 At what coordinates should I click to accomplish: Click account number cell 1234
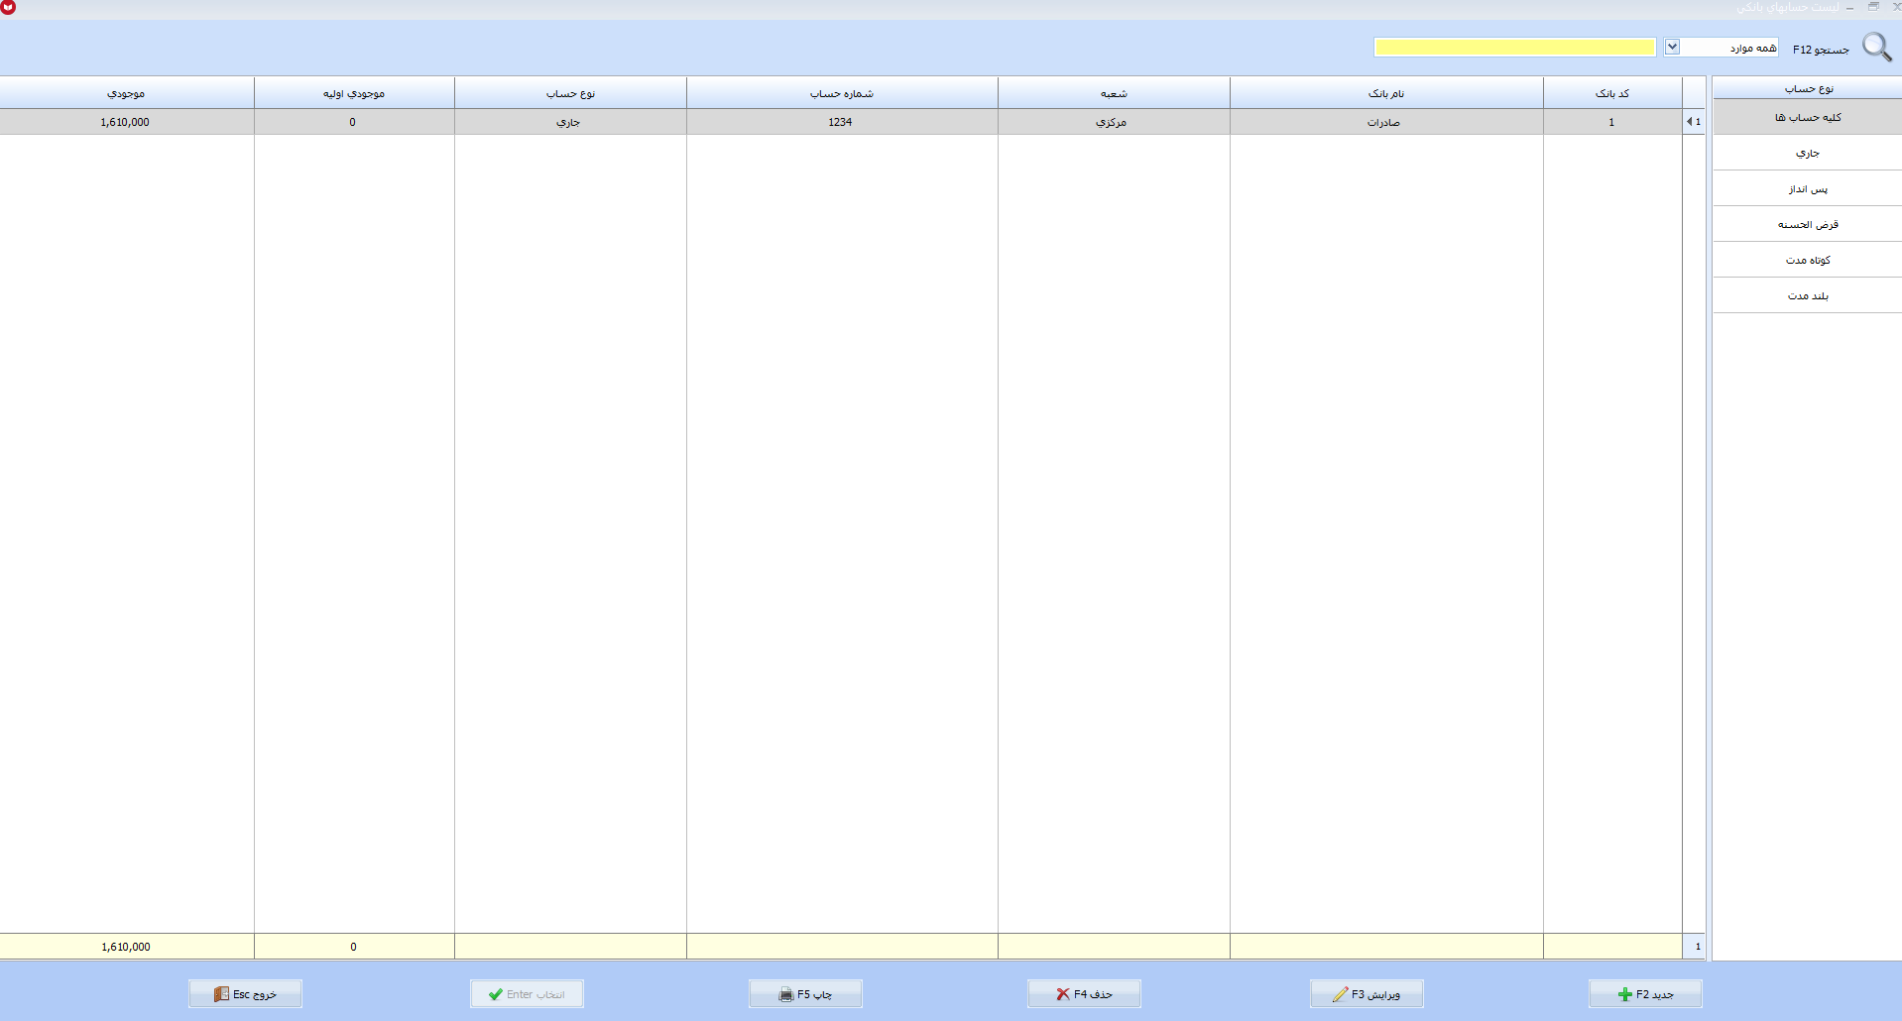point(842,122)
